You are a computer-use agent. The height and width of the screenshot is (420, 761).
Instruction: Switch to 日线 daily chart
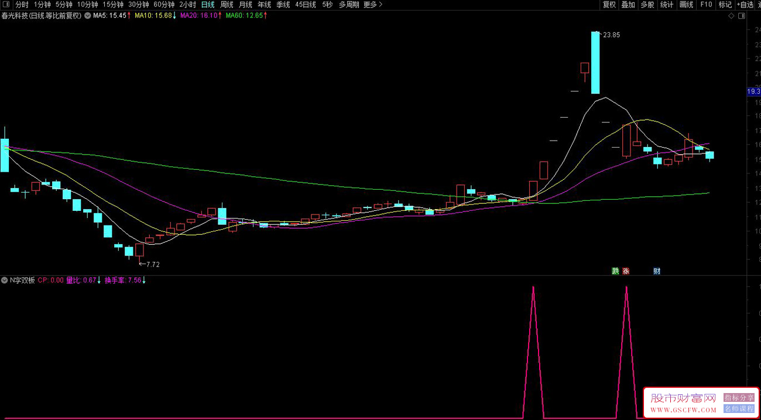point(208,5)
